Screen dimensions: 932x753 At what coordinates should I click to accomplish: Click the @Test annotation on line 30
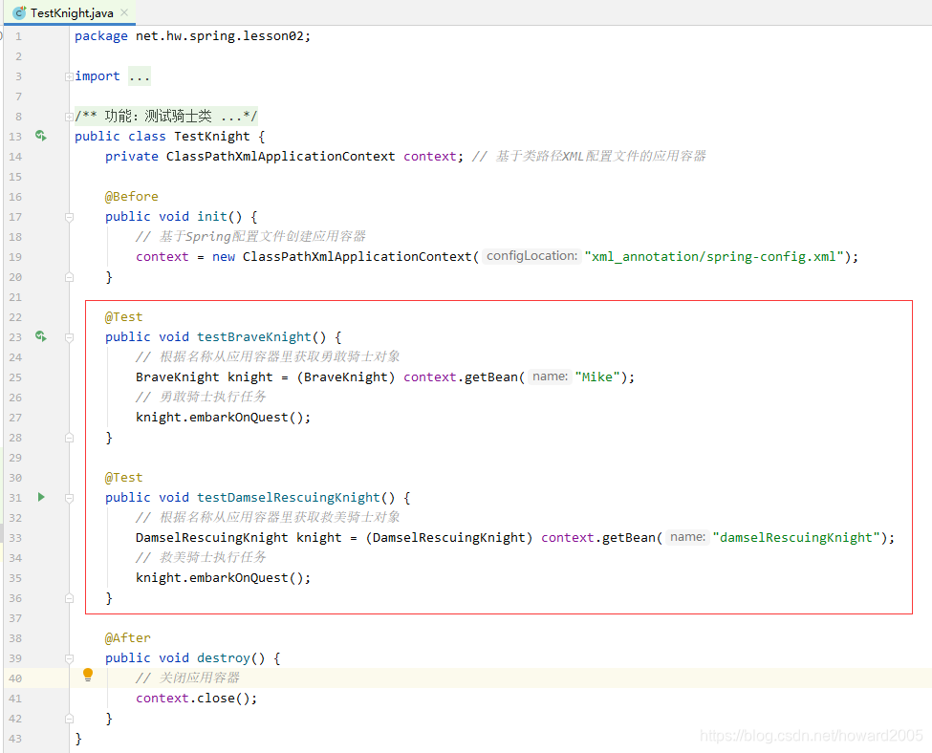coord(123,477)
